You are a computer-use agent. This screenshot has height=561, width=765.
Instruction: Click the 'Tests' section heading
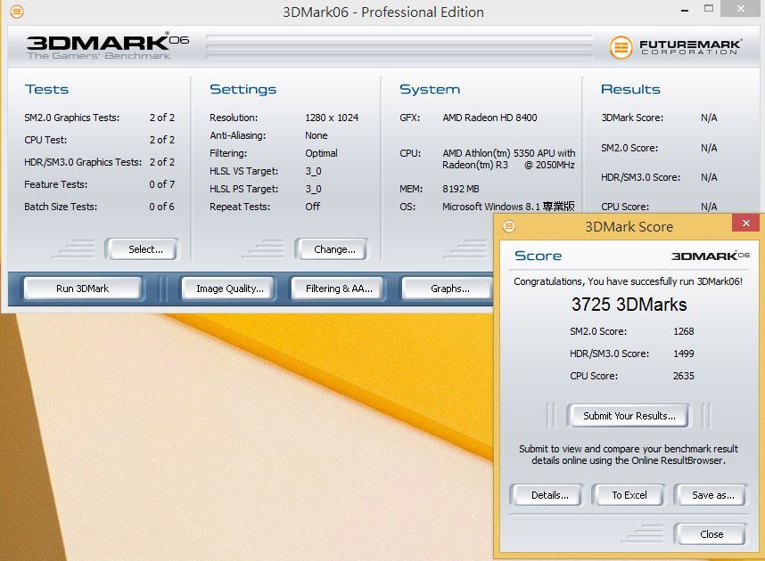(47, 89)
